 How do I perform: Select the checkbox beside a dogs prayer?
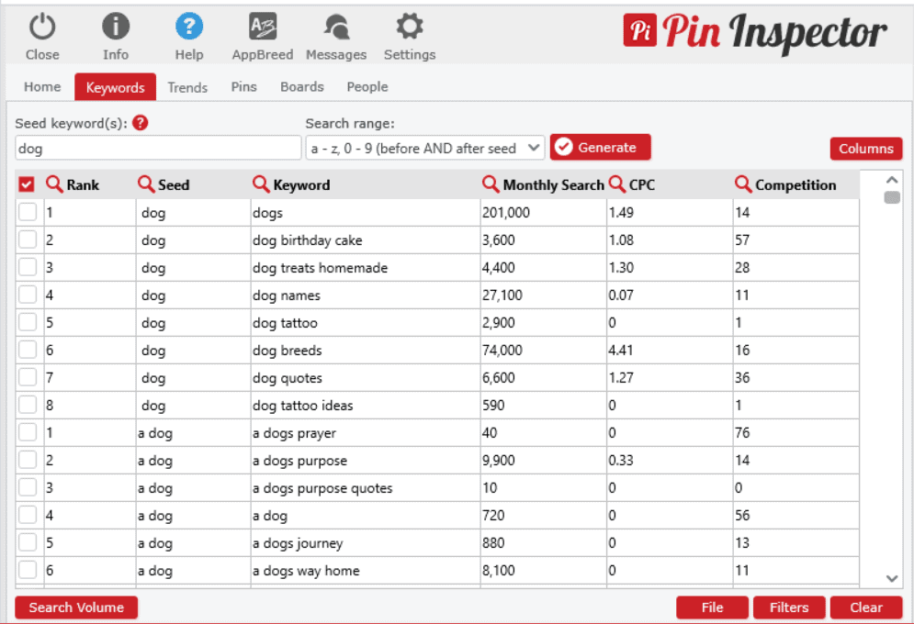(28, 432)
